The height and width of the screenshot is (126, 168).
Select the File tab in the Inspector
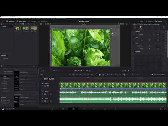tap(164, 28)
